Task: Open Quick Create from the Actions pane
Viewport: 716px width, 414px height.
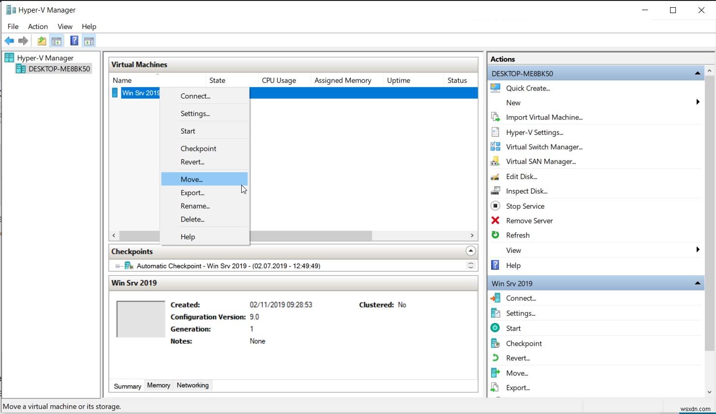Action: (526, 88)
